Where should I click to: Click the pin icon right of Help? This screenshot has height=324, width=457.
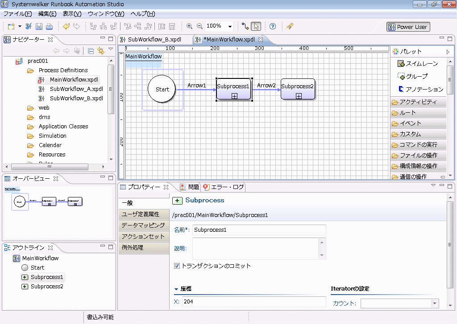pos(289,26)
